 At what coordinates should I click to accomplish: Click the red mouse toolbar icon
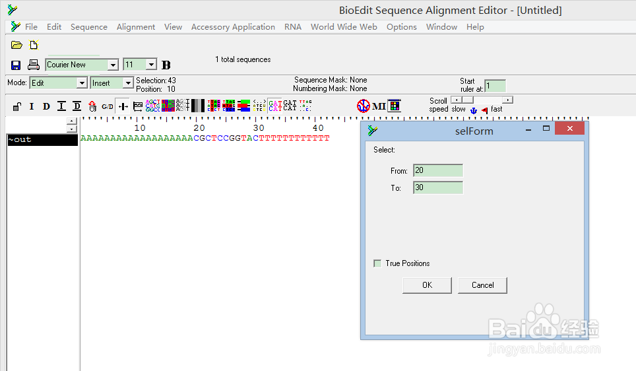click(x=92, y=106)
